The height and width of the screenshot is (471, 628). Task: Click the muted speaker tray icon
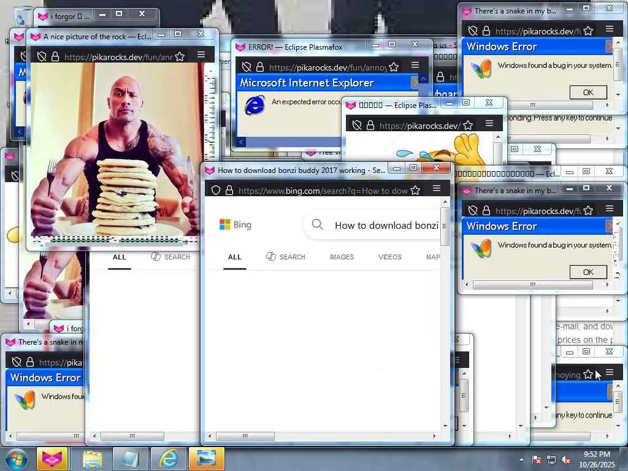(x=566, y=459)
